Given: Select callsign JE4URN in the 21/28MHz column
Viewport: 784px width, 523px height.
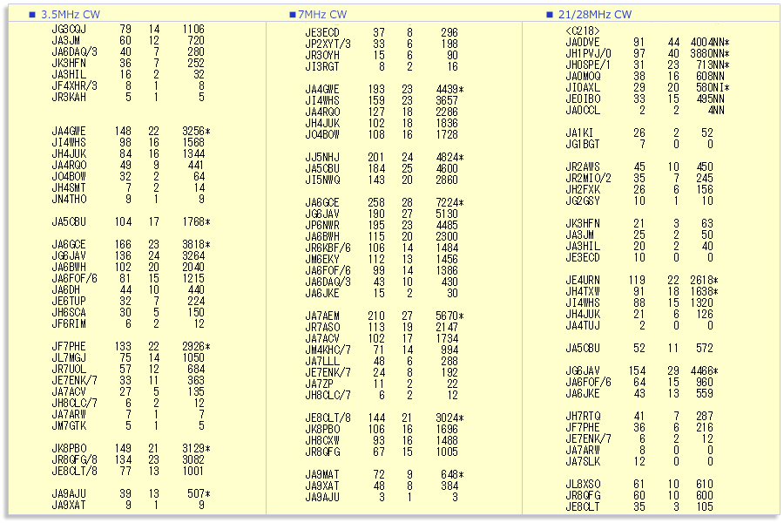Looking at the screenshot, I should coord(583,280).
